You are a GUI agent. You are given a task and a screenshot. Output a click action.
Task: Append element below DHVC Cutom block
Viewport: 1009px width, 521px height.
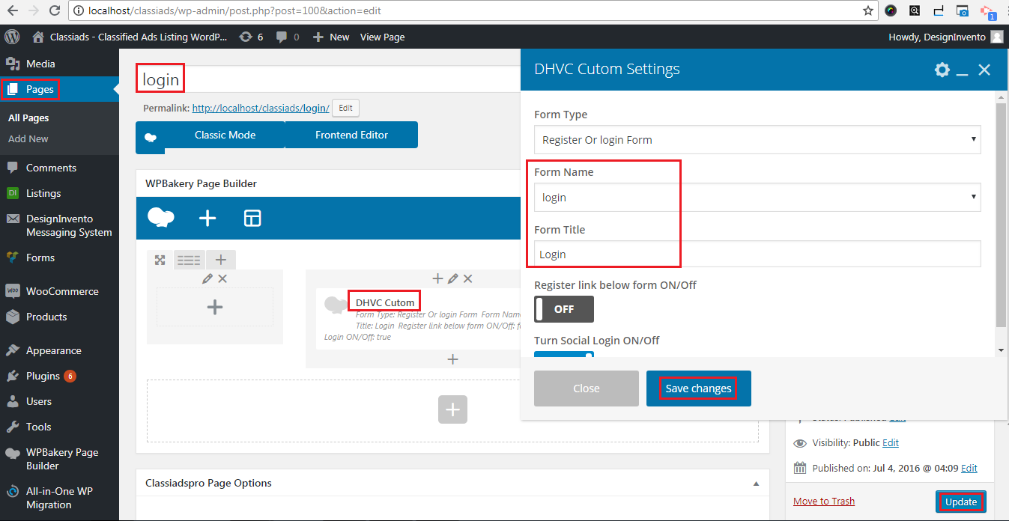pyautogui.click(x=452, y=359)
